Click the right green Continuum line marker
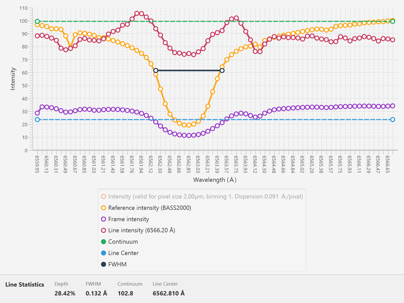 [x=393, y=21]
